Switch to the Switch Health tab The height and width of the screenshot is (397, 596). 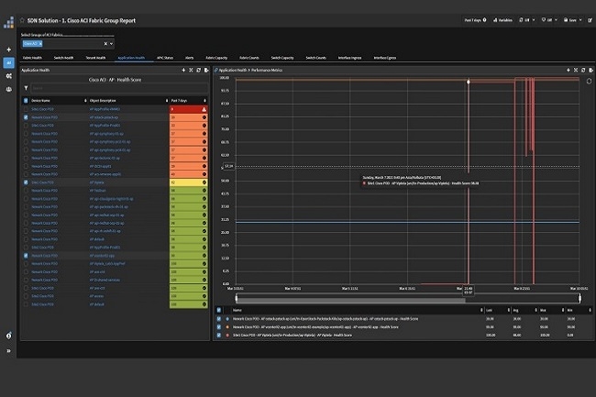click(63, 58)
